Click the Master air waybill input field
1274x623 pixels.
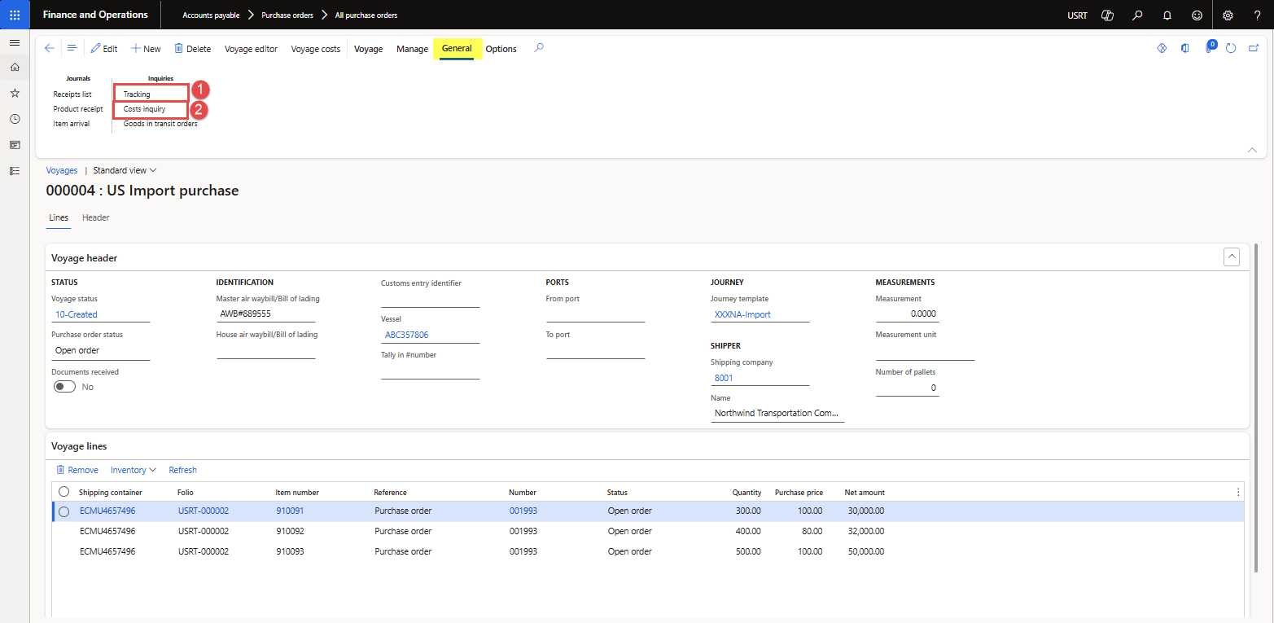(x=265, y=314)
